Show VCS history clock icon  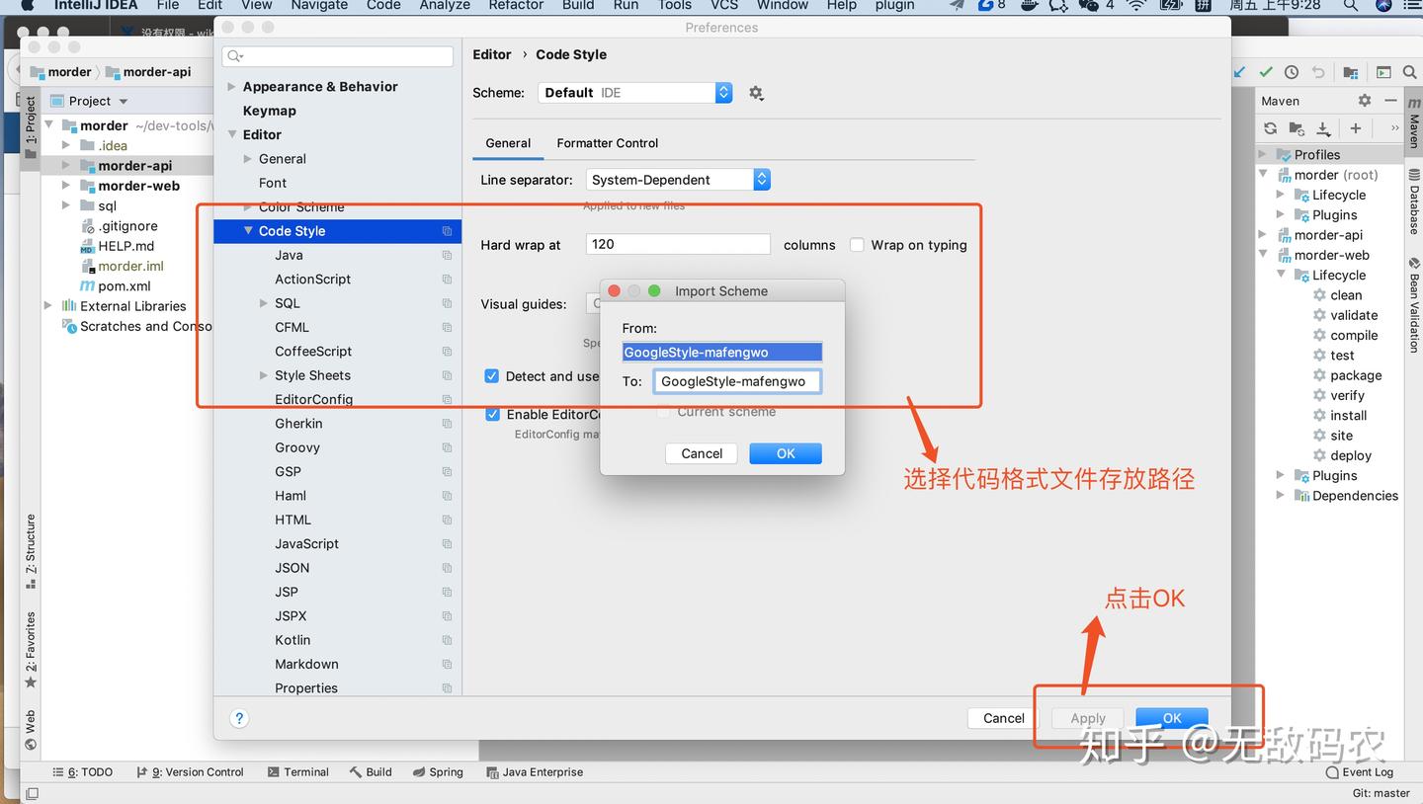1292,72
